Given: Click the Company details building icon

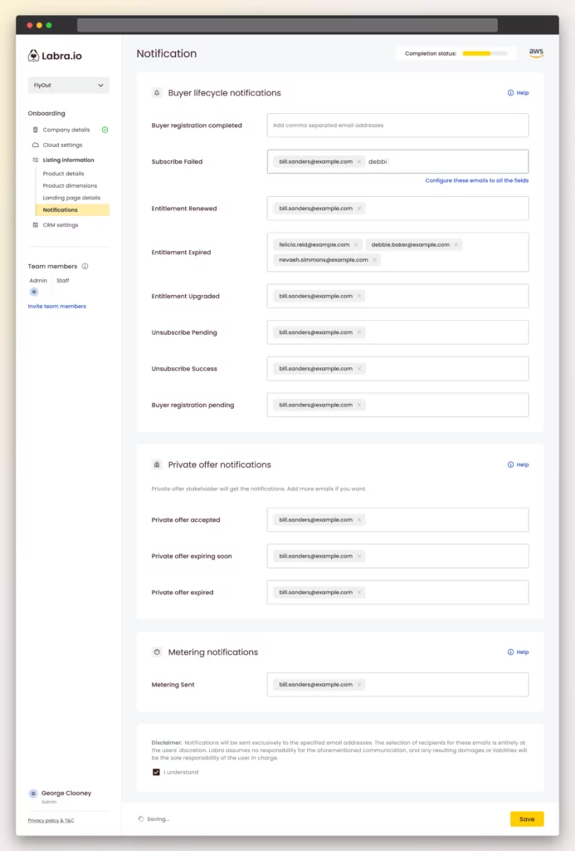Looking at the screenshot, I should tap(35, 130).
